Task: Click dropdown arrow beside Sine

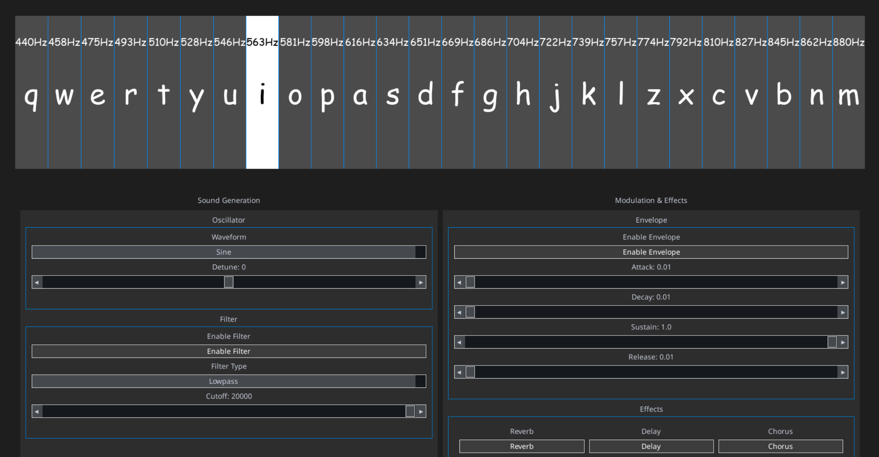Action: tap(420, 252)
